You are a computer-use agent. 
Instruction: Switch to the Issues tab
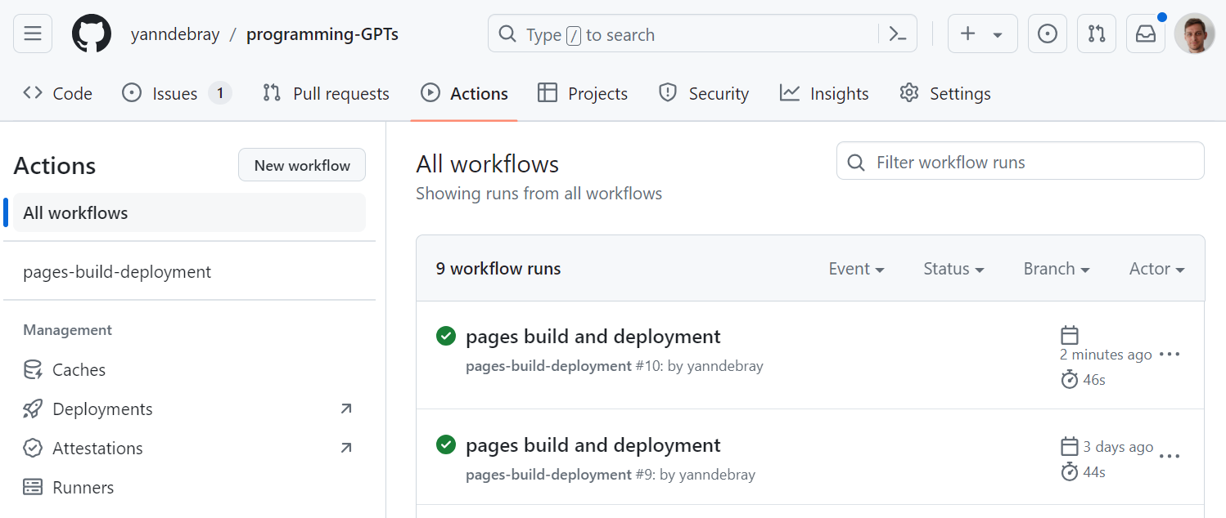[x=176, y=93]
